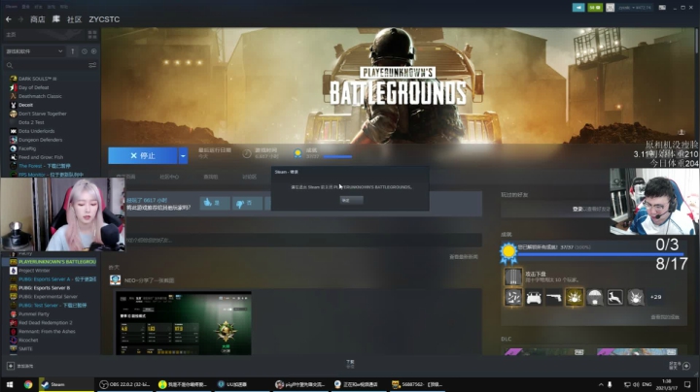
Task: Open the ZYCSTC profile tab
Action: coord(104,19)
